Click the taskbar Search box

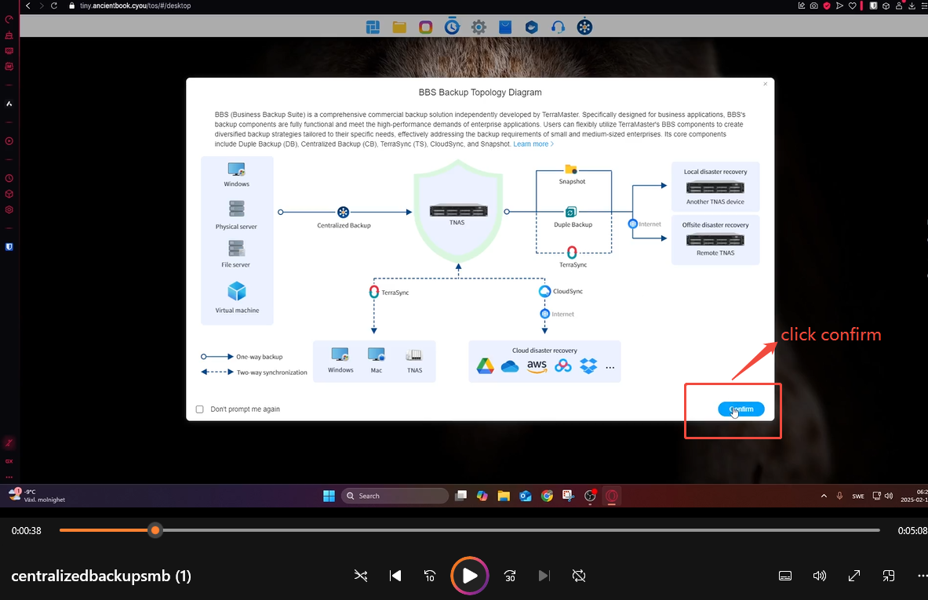(395, 496)
